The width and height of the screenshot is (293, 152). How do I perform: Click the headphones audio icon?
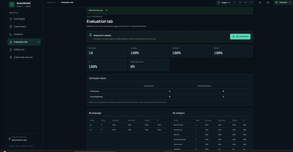219,3
